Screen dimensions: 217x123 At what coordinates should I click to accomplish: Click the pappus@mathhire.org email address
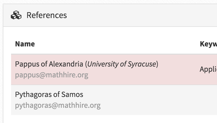(x=51, y=75)
